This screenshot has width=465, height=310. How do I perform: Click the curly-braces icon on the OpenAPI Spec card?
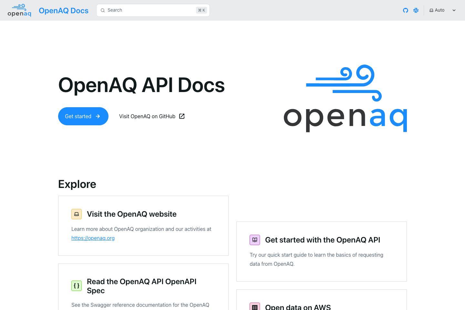coord(77,286)
